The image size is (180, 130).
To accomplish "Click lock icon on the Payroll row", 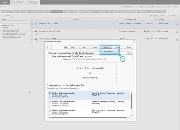I will (177, 25).
